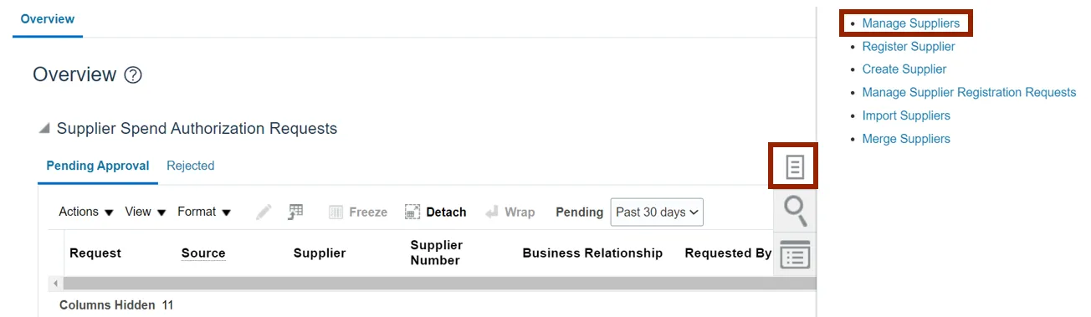
Task: Detach the requests table
Action: click(x=435, y=212)
